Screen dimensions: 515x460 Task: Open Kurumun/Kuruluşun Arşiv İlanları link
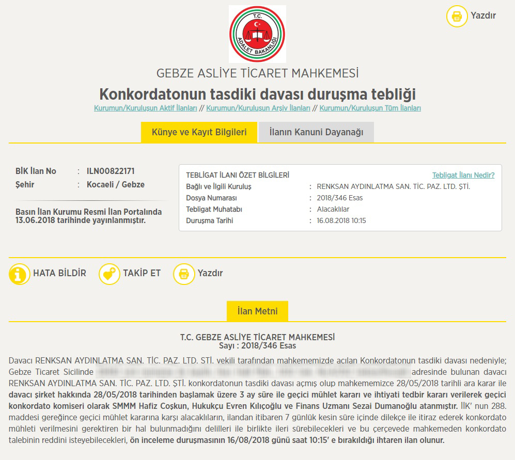pos(258,108)
